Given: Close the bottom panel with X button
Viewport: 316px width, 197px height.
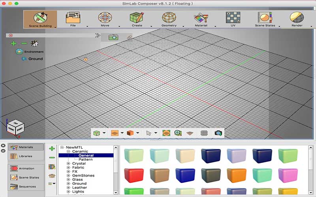Looking at the screenshot, I should [x=3, y=145].
